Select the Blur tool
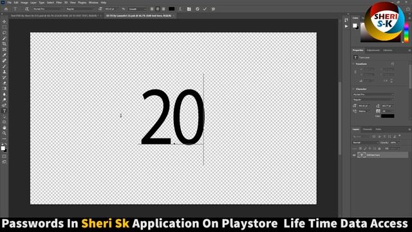412x232 pixels. (5, 94)
